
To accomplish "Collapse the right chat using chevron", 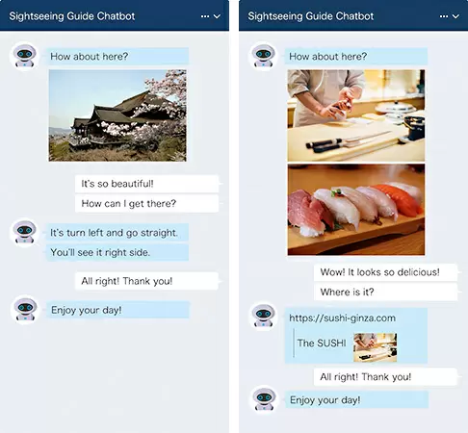I will (x=455, y=16).
